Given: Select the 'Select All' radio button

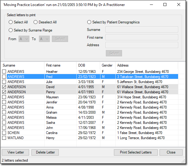Looking at the screenshot, I should [11, 22].
